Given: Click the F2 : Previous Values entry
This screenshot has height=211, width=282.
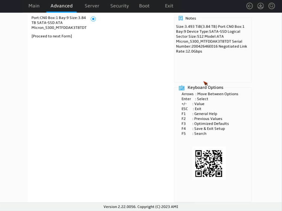Looking at the screenshot, I should point(202,119).
